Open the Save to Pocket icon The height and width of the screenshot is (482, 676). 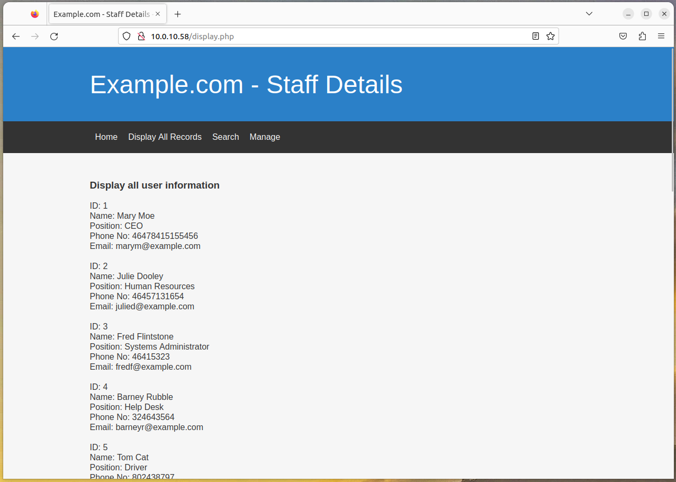[623, 37]
